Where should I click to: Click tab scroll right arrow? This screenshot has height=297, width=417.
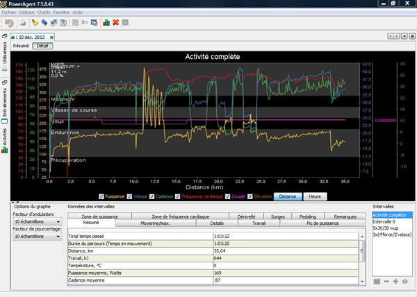click(x=397, y=36)
